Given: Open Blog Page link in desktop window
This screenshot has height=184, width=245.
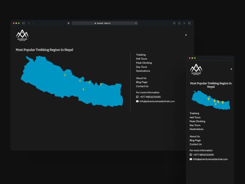Looking at the screenshot, I should pos(142,82).
